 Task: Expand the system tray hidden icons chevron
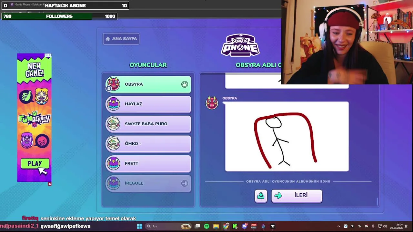point(338,226)
